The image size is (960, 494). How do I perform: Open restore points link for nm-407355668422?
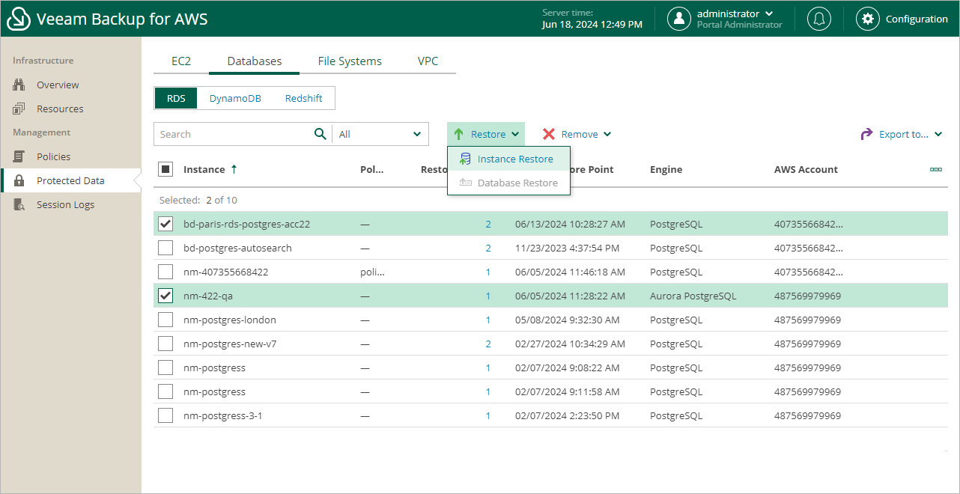(x=488, y=272)
